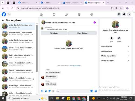Choose a sticker icon in composer
Viewport: 135px width, 101px height.
pyautogui.click(x=49, y=91)
